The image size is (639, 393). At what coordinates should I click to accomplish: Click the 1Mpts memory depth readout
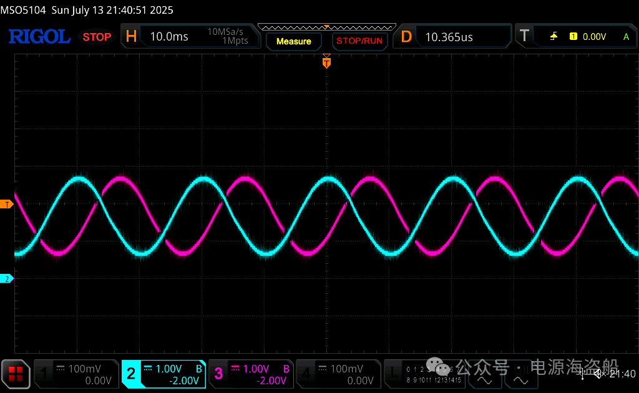[x=235, y=41]
